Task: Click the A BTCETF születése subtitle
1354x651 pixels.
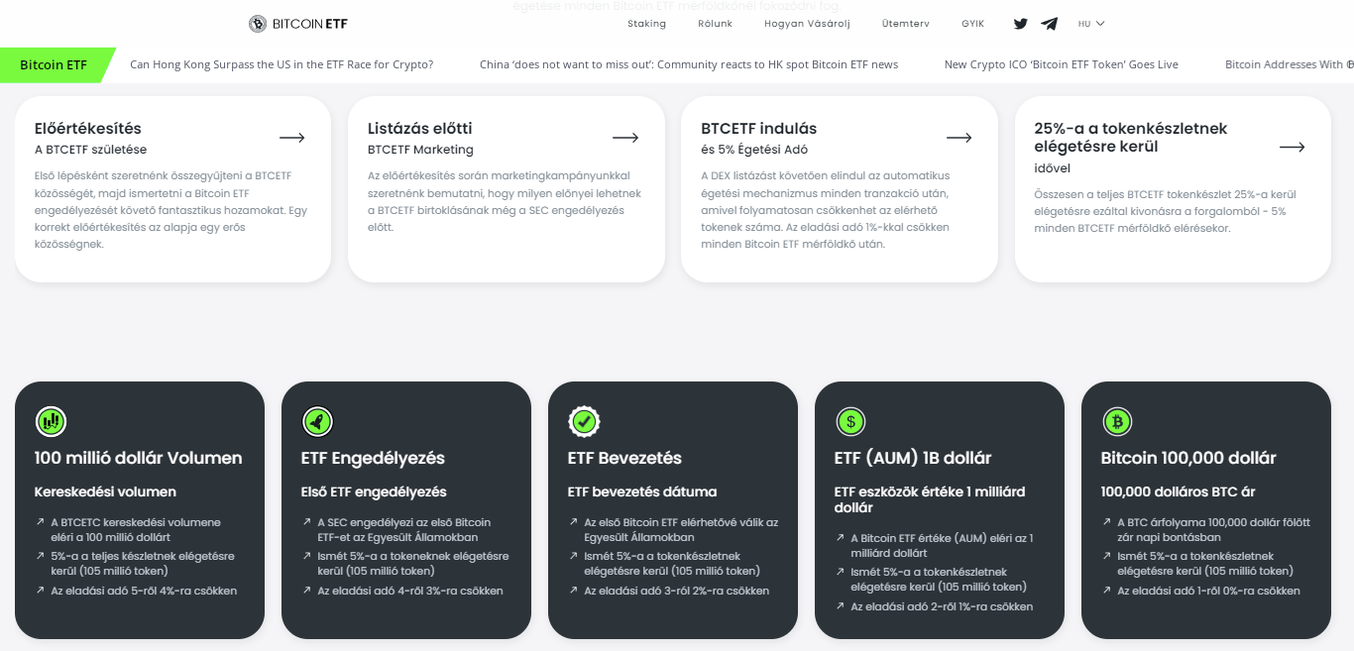Action: pyautogui.click(x=90, y=150)
